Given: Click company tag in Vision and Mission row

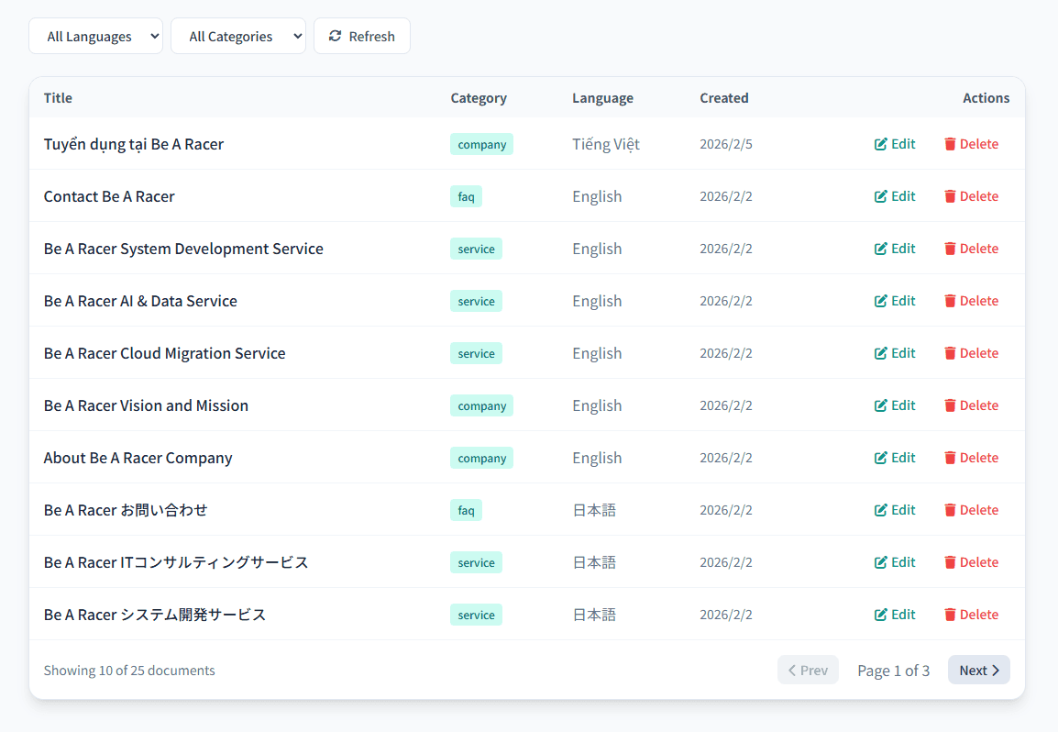Looking at the screenshot, I should pos(481,405).
